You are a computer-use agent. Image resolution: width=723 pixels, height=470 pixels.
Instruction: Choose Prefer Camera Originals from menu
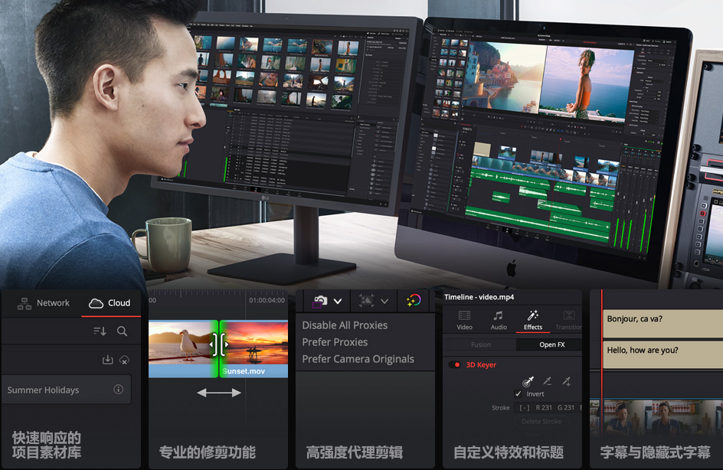click(x=360, y=358)
